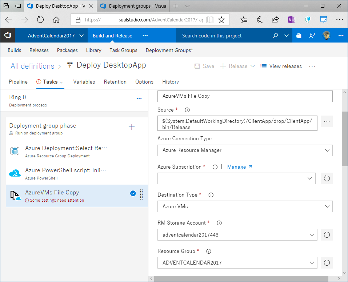
Task: Follow the All definitions breadcrumb link
Action: click(32, 66)
